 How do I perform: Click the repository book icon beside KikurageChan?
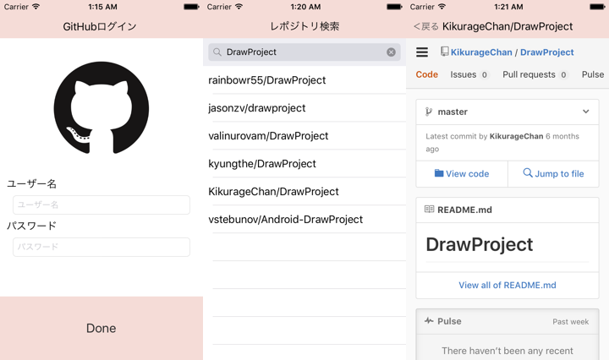click(445, 52)
